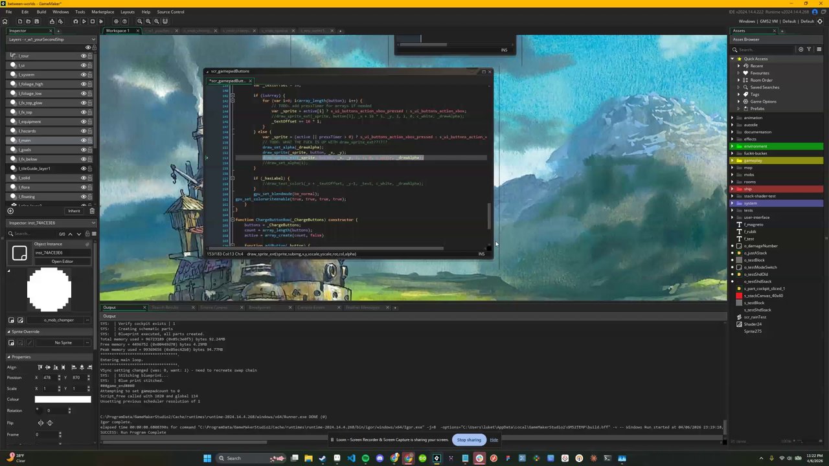
Task: Open the Build menu
Action: [41, 12]
